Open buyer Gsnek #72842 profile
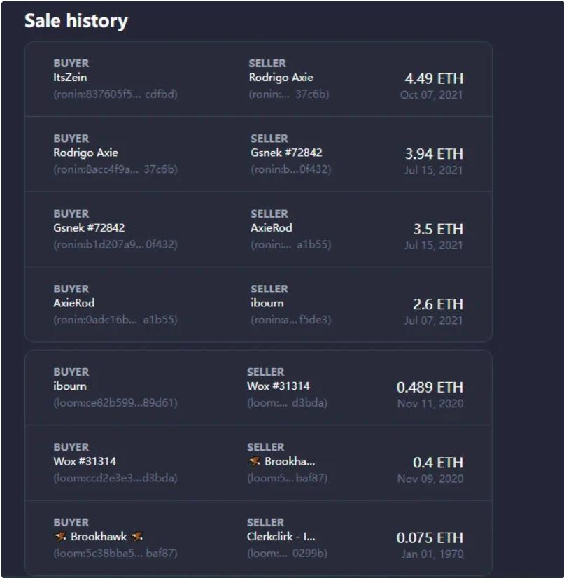This screenshot has width=564, height=578. click(89, 228)
